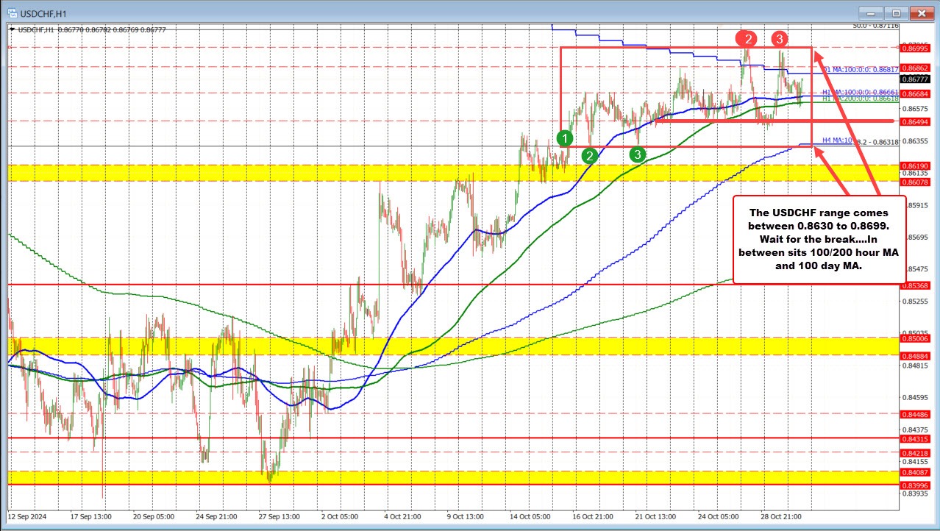
Task: Select the green numbered marker 3 annotation
Action: pyautogui.click(x=637, y=156)
